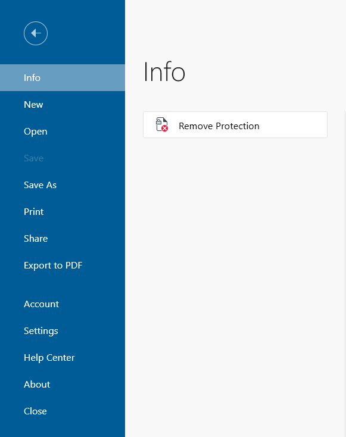Screen dimensions: 346x437
Task: Select Save As in the sidebar
Action: coord(63,185)
